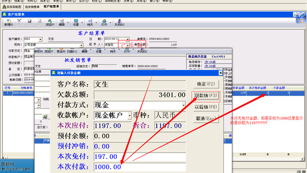The height and width of the screenshot is (173, 307).
Task: Open the upper small dropdown beside 加税
Action: click(x=39, y=100)
